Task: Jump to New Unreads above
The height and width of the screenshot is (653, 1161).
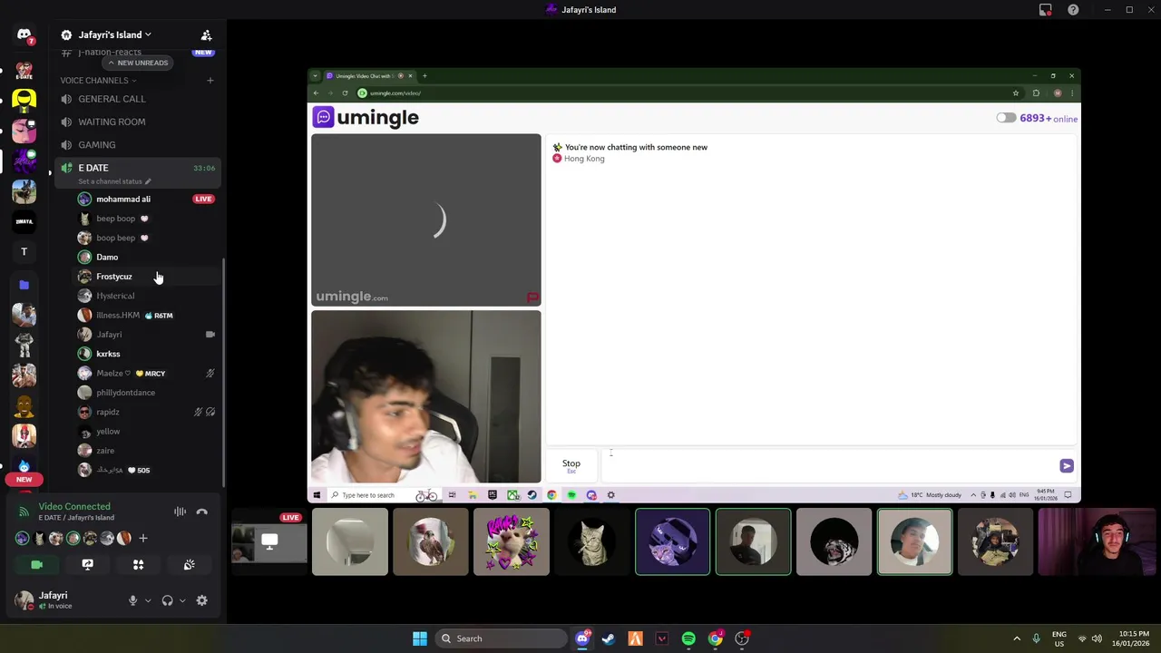Action: pos(138,63)
